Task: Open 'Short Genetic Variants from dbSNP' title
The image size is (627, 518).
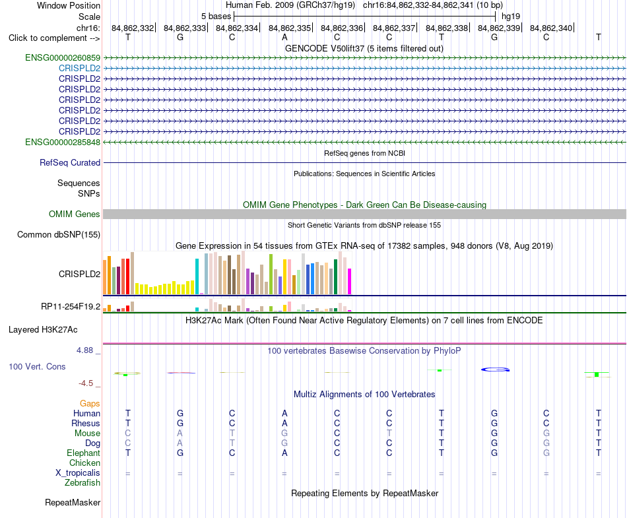Action: point(364,225)
